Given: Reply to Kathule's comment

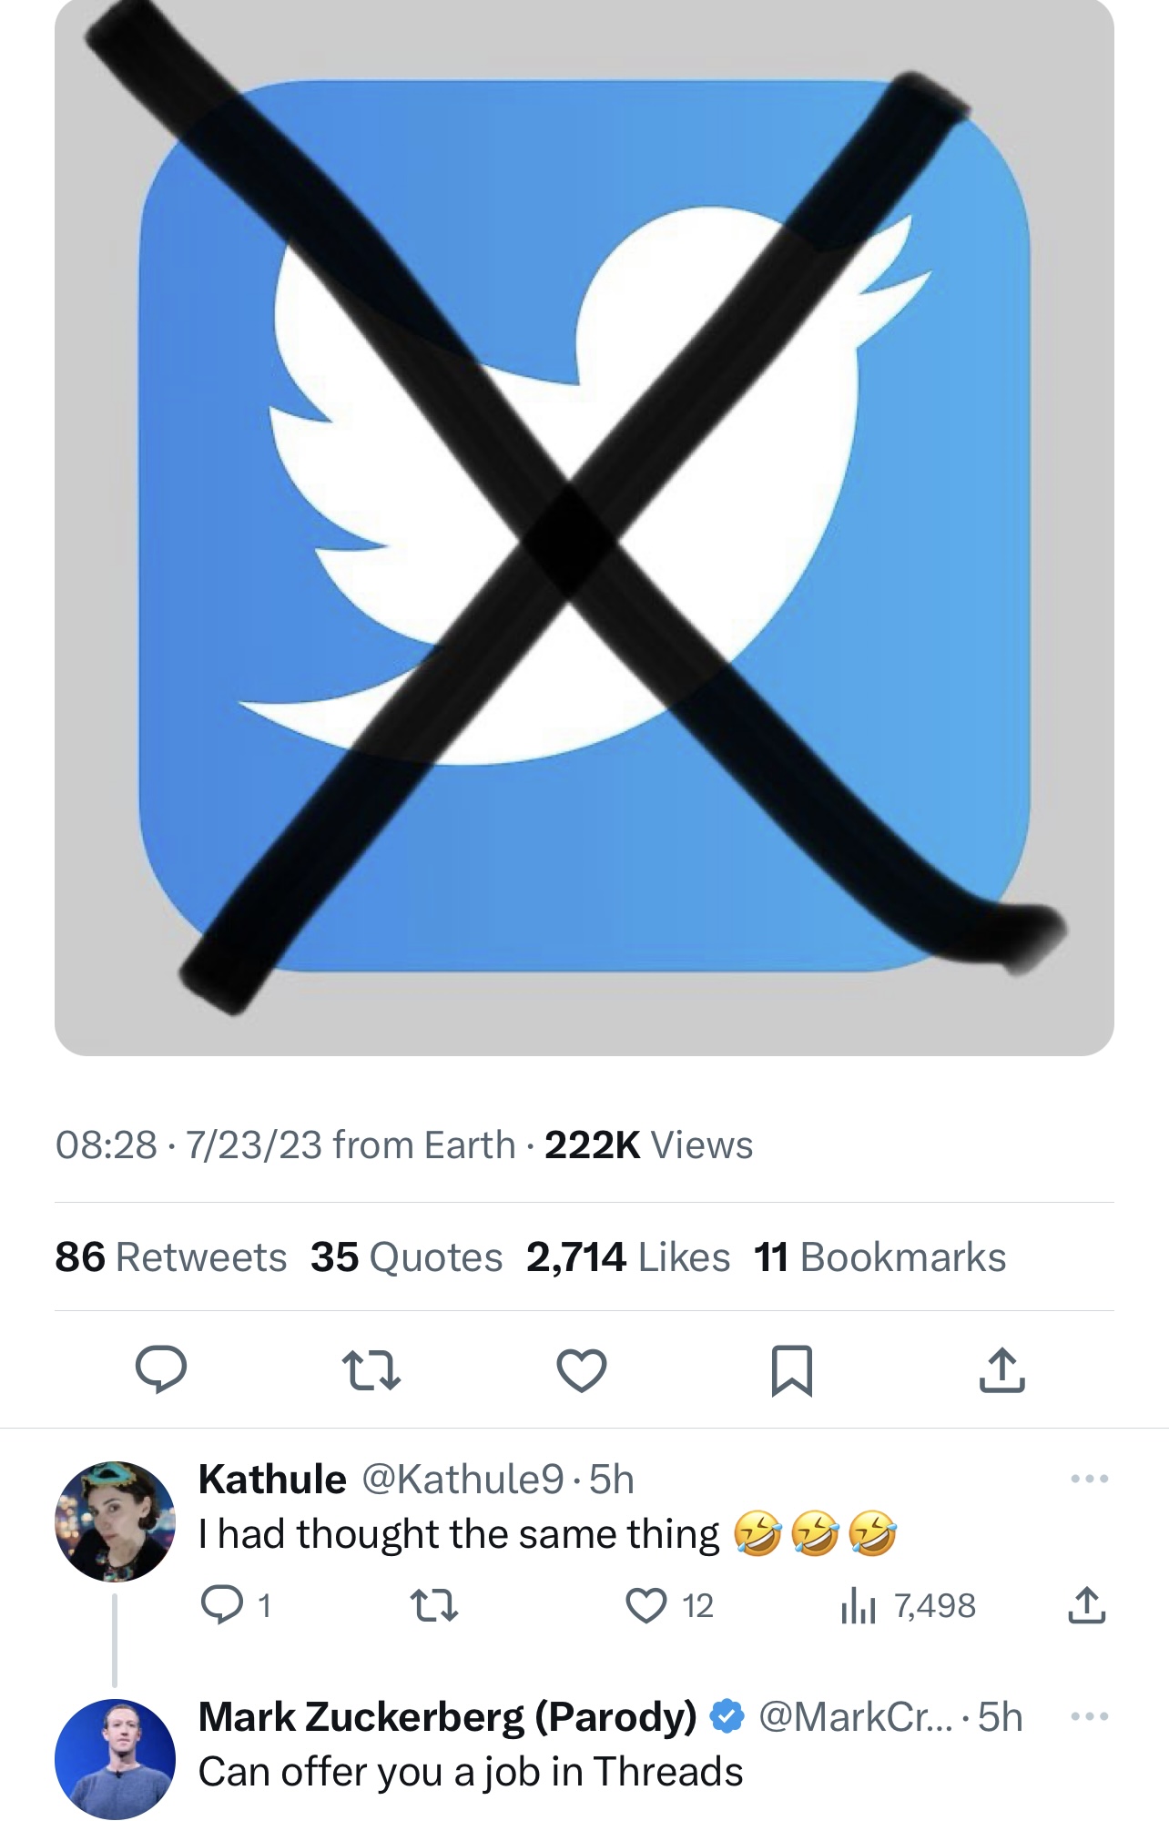Looking at the screenshot, I should (222, 1605).
